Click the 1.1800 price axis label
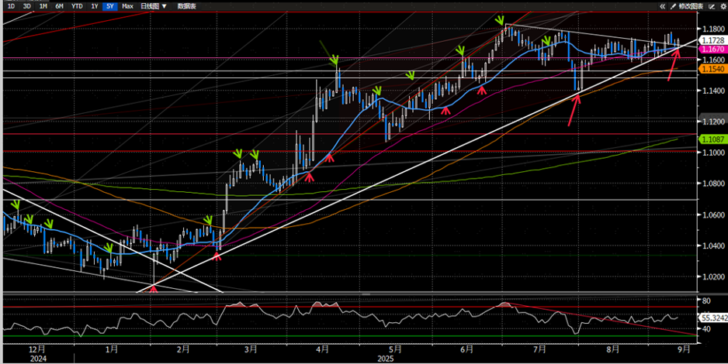The height and width of the screenshot is (364, 728). tap(712, 29)
